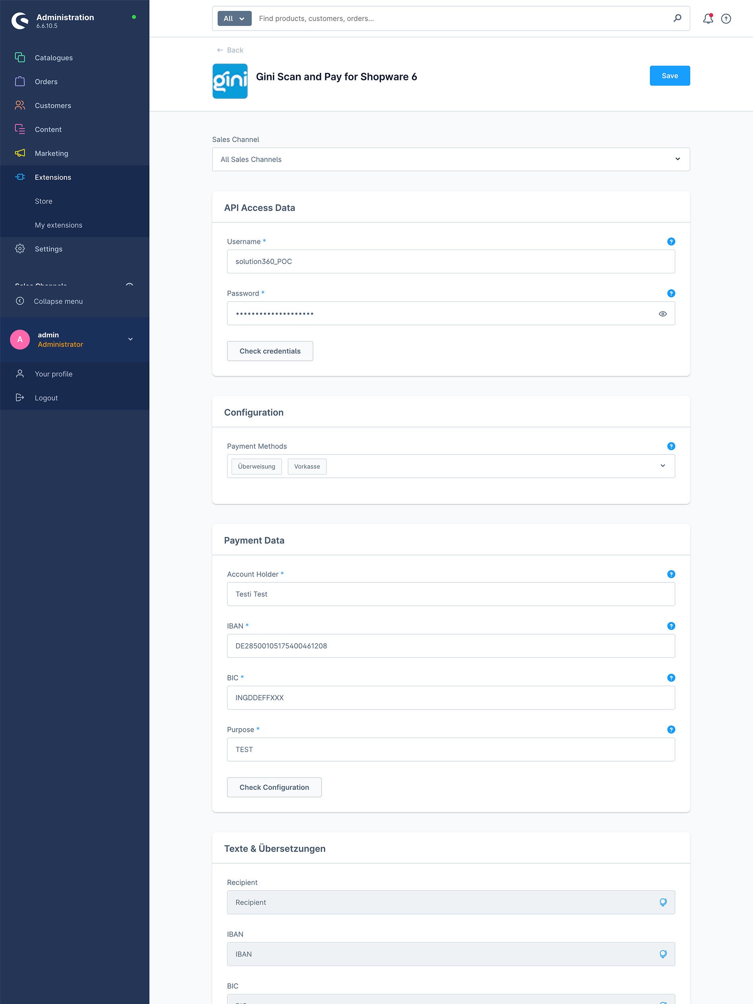
Task: Open the Orders bag icon
Action: (x=20, y=81)
